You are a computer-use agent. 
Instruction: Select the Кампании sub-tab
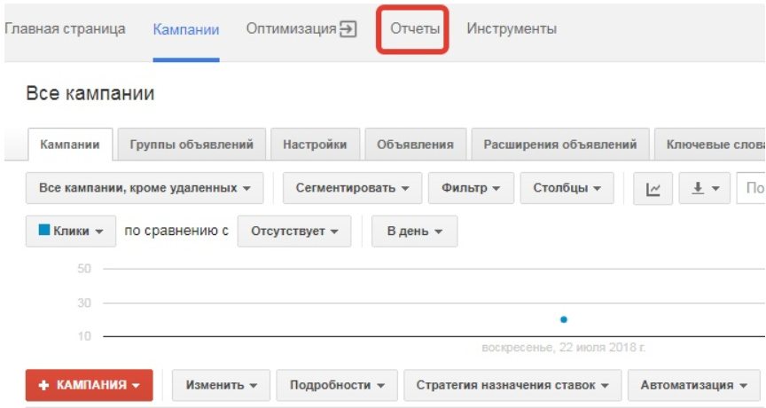[x=70, y=145]
